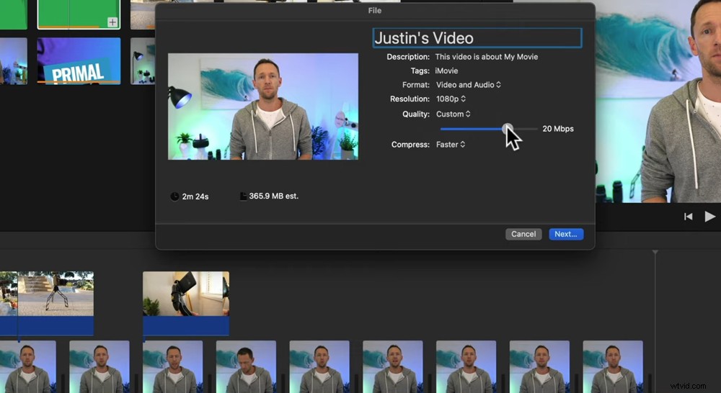This screenshot has width=721, height=393.
Task: Click the playhead marker at the timeline top
Action: coord(655,253)
